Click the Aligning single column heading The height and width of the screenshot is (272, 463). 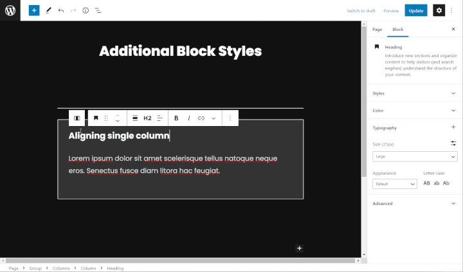[119, 136]
